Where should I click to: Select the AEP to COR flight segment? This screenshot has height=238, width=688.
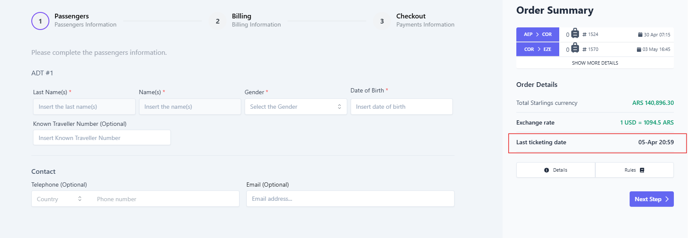pyautogui.click(x=538, y=34)
